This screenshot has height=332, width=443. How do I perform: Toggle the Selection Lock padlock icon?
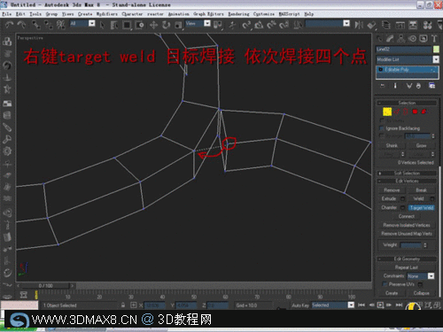point(123,305)
